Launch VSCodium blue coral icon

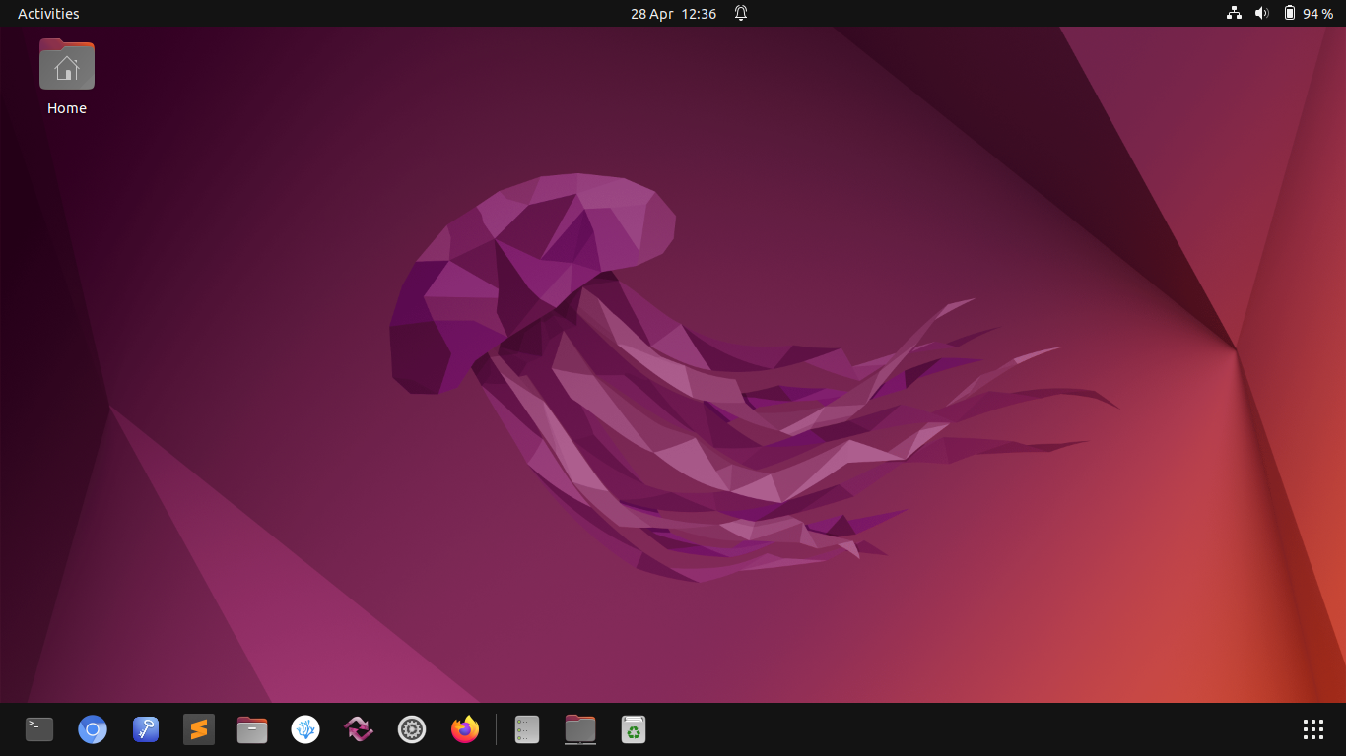305,729
